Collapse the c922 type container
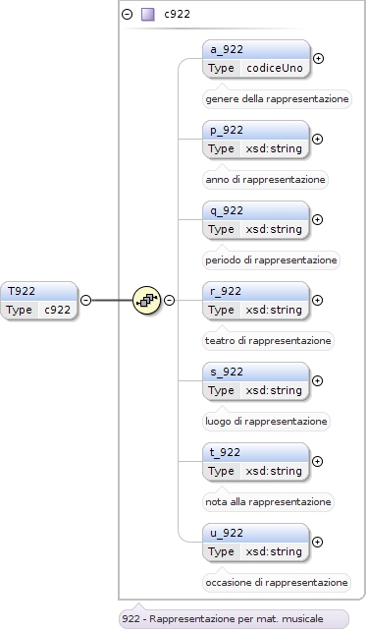Viewport: 367px width, 632px height. coord(128,15)
